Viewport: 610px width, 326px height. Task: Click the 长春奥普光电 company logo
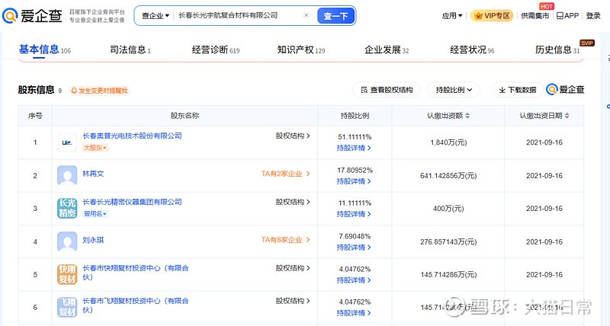pos(68,142)
